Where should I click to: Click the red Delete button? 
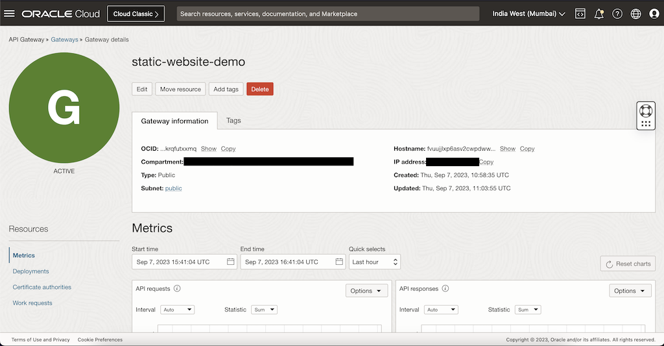pyautogui.click(x=260, y=89)
